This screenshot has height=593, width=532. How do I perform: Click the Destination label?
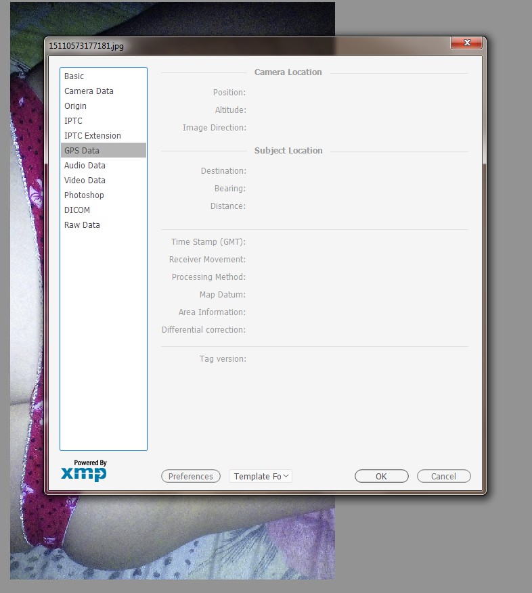(223, 170)
